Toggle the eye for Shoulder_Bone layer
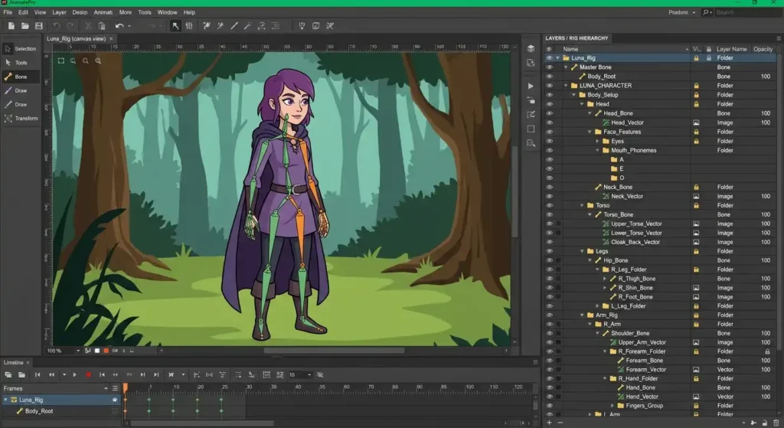The height and width of the screenshot is (428, 784). pyautogui.click(x=549, y=334)
